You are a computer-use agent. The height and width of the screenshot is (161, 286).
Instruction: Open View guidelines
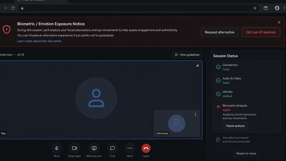click(187, 55)
